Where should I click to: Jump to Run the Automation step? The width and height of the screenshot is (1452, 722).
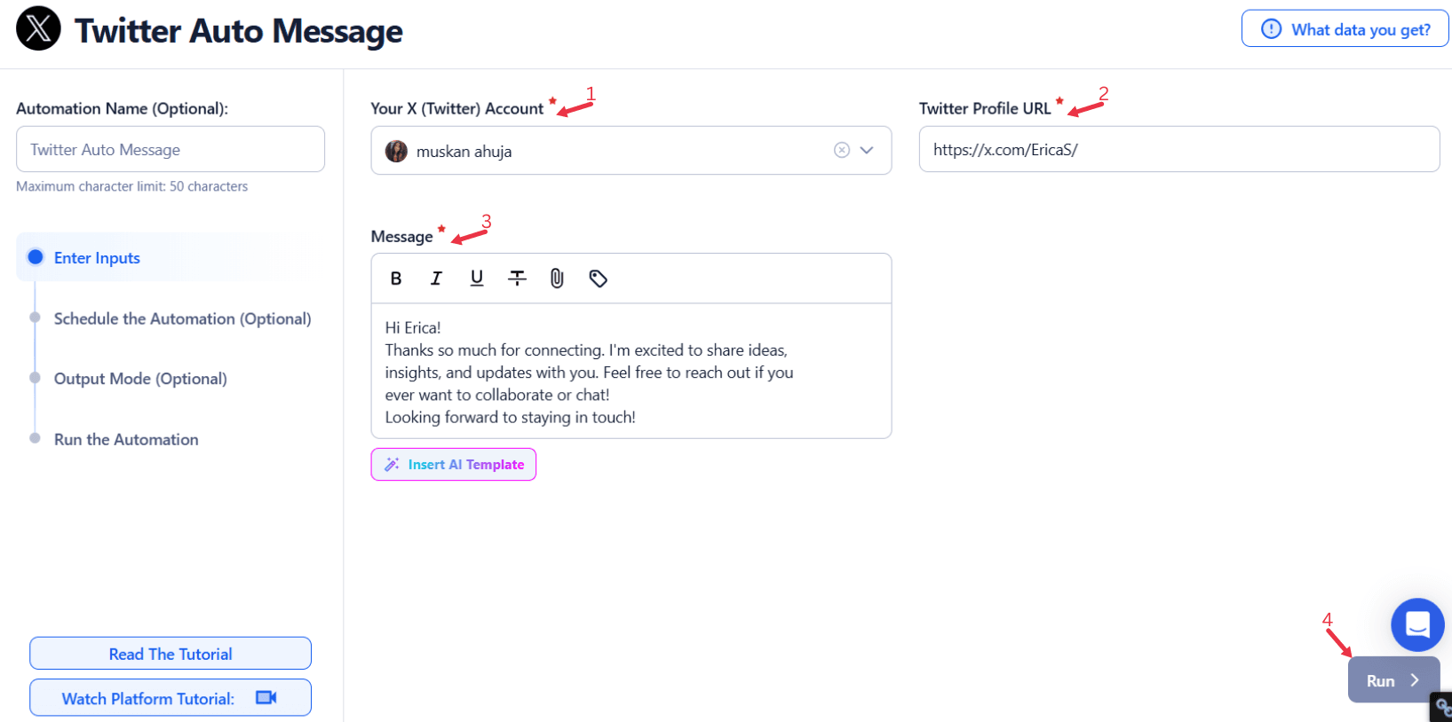126,440
